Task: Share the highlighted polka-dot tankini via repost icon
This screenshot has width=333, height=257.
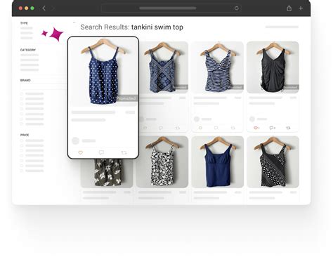Action: point(124,152)
